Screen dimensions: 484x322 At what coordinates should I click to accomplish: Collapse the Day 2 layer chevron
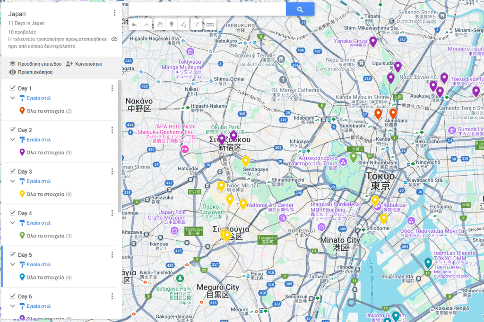click(x=13, y=140)
